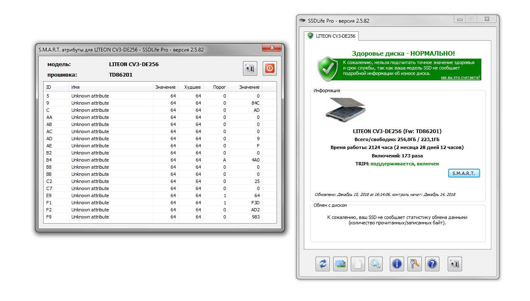Click 'TRIM: поддерживается, включен' status
The height and width of the screenshot is (301, 530).
point(397,164)
